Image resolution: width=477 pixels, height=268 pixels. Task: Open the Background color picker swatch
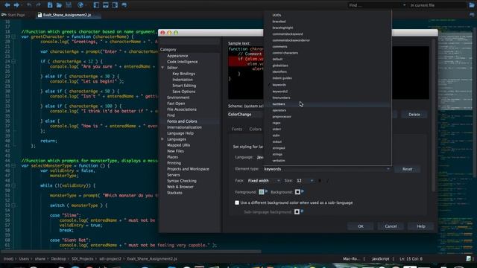(297, 192)
